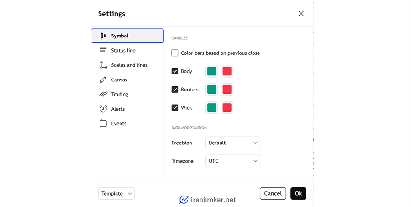Click the Status line icon
Image resolution: width=411 pixels, height=207 pixels.
click(103, 50)
